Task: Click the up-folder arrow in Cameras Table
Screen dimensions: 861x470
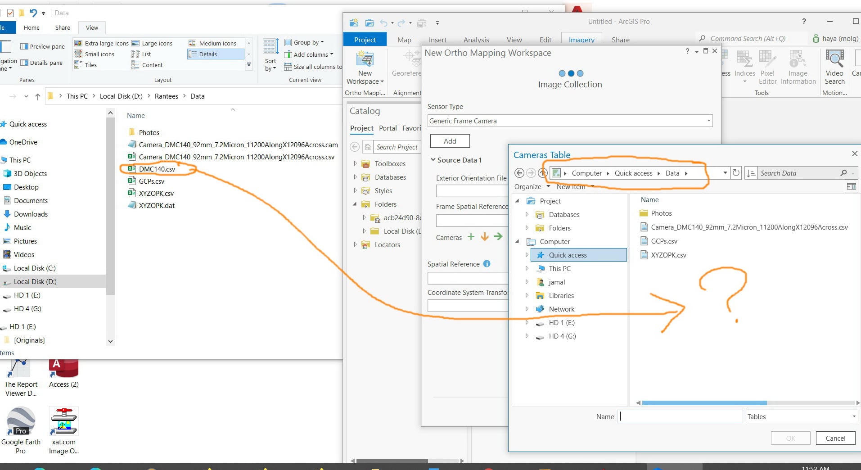Action: 543,173
